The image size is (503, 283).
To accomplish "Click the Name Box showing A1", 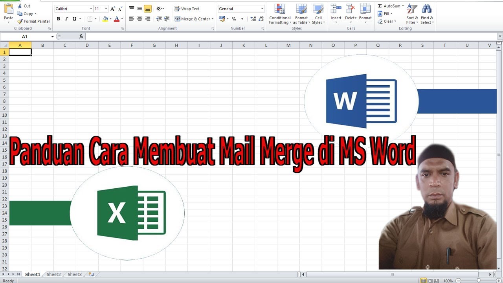I will click(25, 37).
